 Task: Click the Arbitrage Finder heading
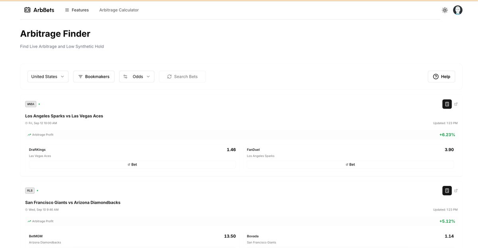[55, 34]
